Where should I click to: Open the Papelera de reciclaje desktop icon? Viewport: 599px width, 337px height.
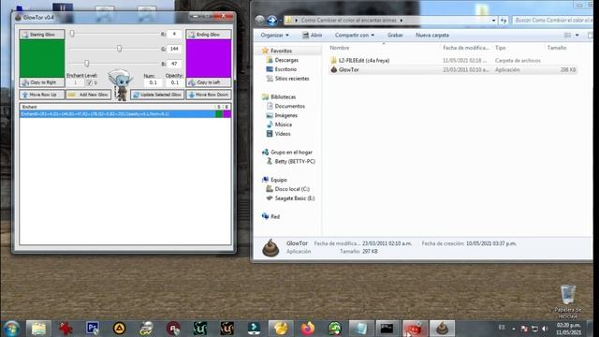coord(568,301)
